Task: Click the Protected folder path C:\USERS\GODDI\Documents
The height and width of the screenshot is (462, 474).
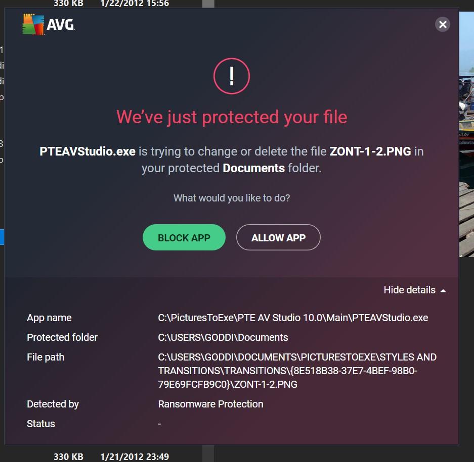Action: tap(223, 337)
